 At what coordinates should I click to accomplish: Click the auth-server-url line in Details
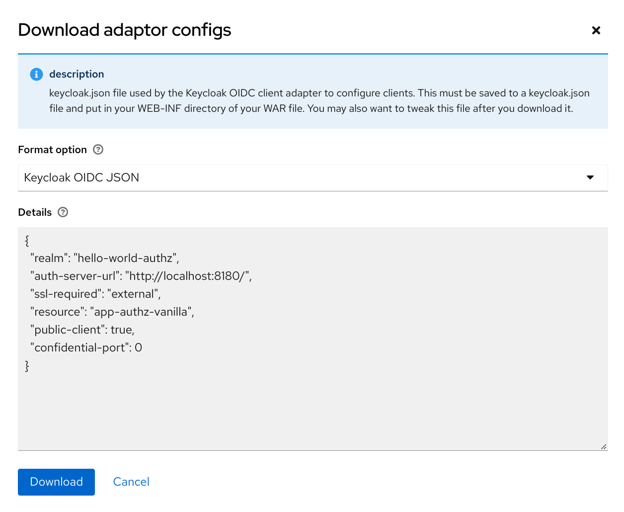(141, 276)
